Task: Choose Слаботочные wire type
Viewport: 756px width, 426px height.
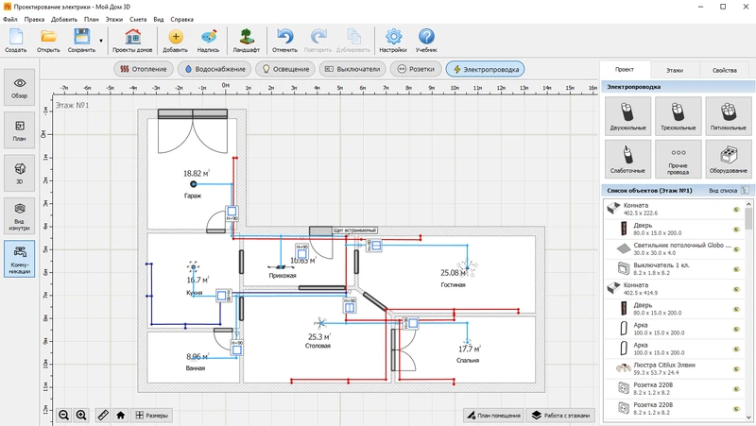Action: [x=627, y=159]
